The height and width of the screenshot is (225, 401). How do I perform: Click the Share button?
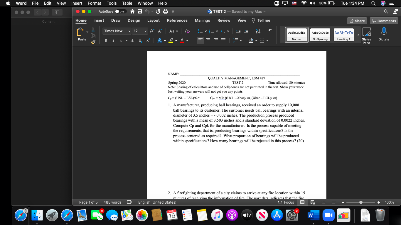357,21
